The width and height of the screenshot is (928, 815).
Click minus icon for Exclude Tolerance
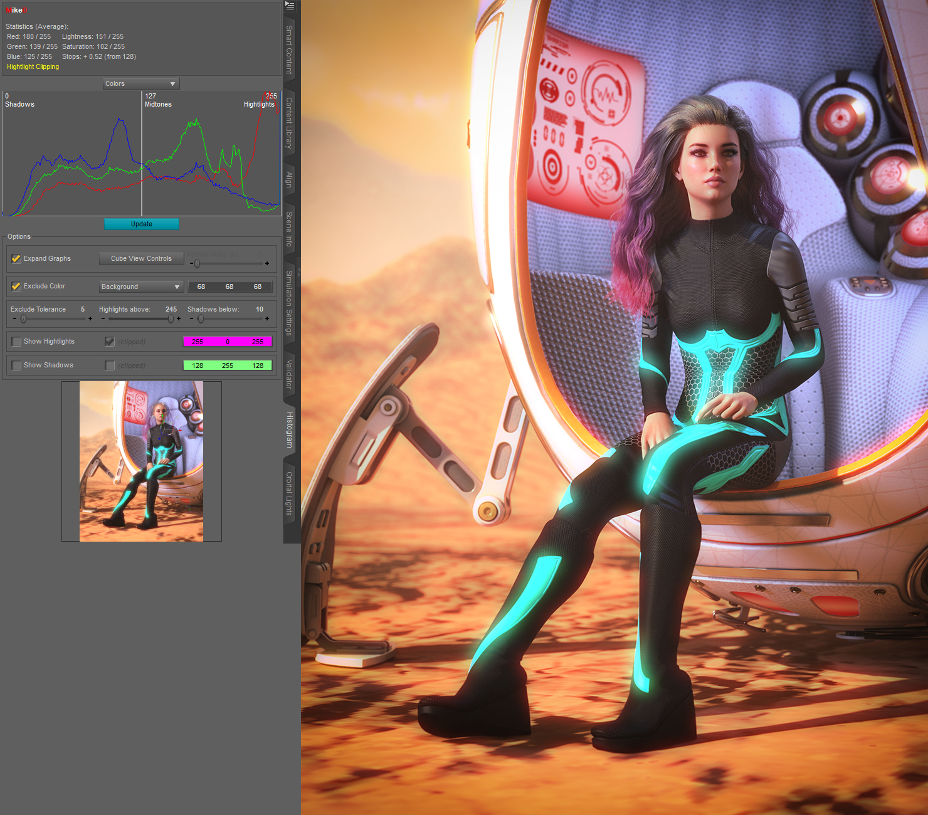[x=14, y=319]
